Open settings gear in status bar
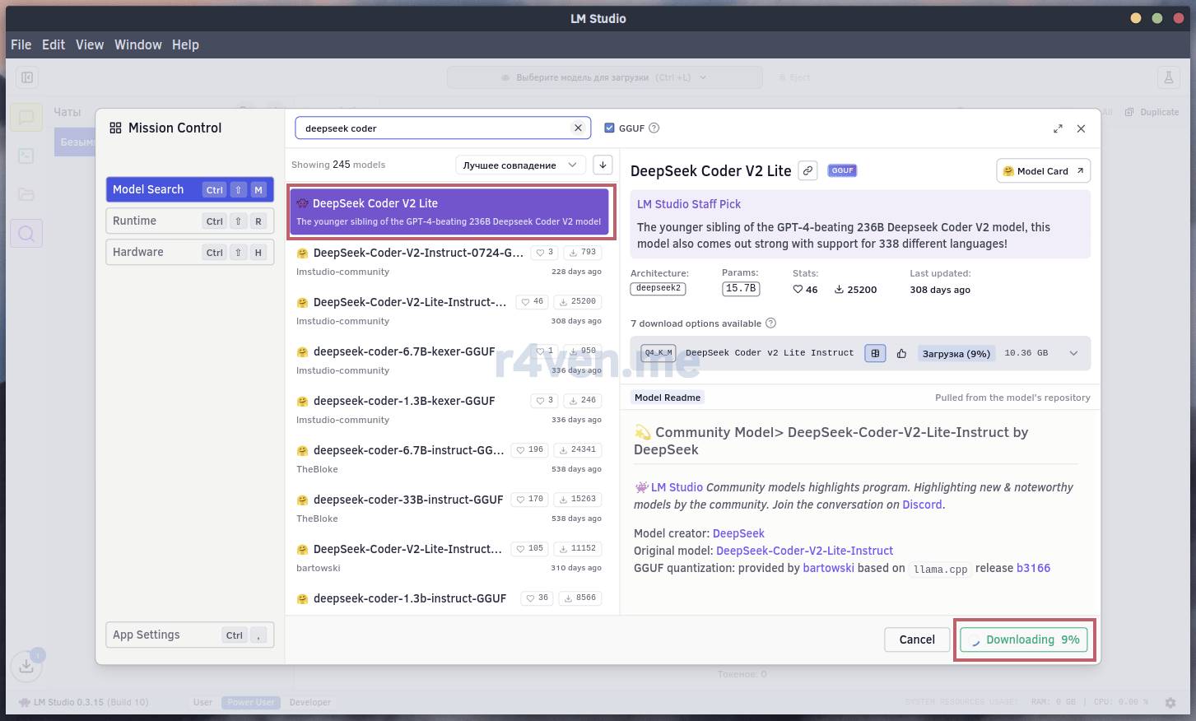1196x721 pixels. point(1170,702)
